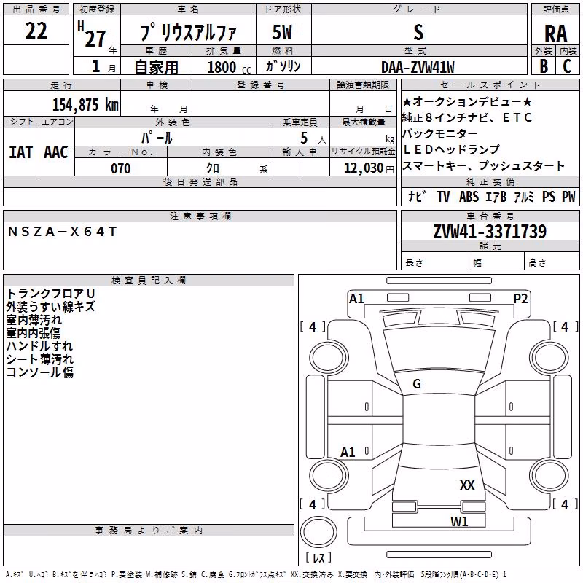
Task: Click the G mark on windshield
Action: click(417, 384)
